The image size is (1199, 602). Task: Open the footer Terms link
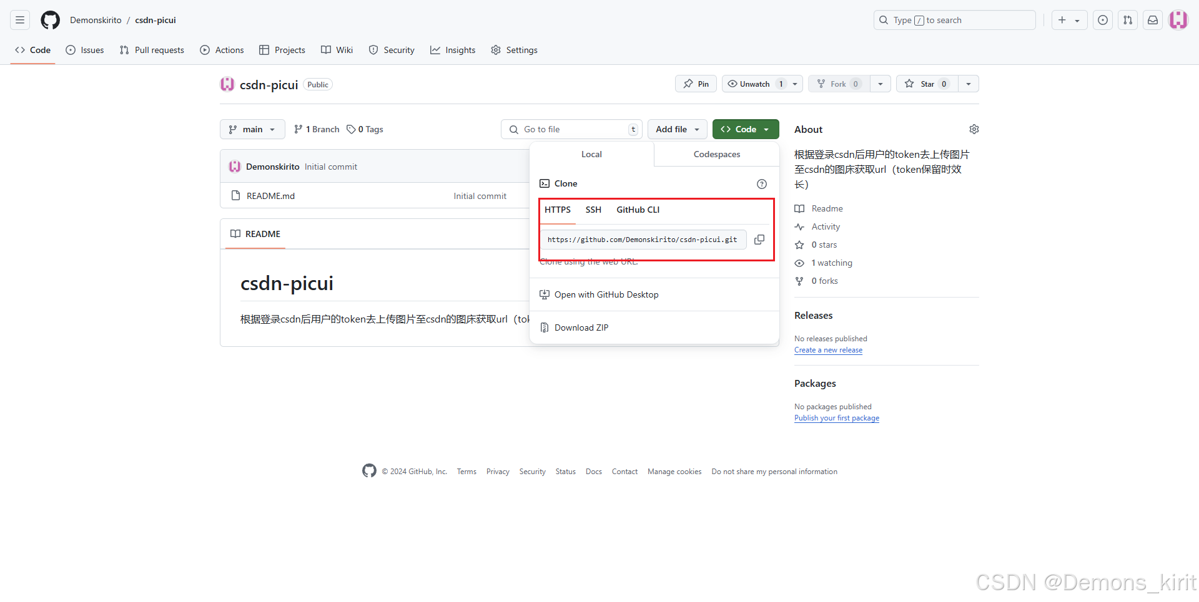[466, 472]
